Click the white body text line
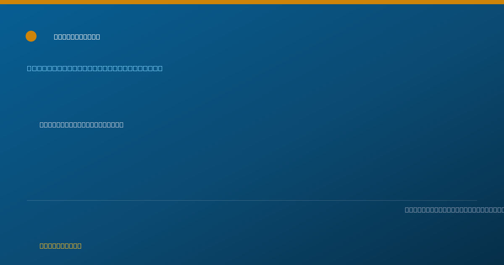 click(x=81, y=125)
